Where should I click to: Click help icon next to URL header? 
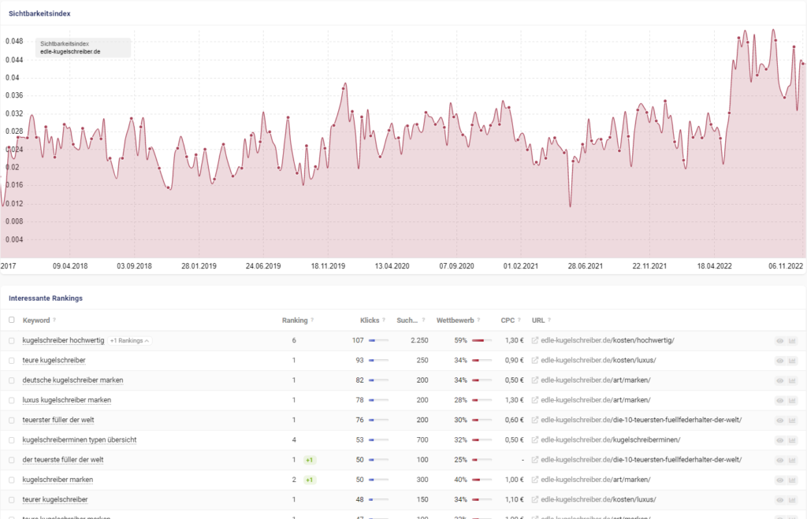[x=549, y=320]
